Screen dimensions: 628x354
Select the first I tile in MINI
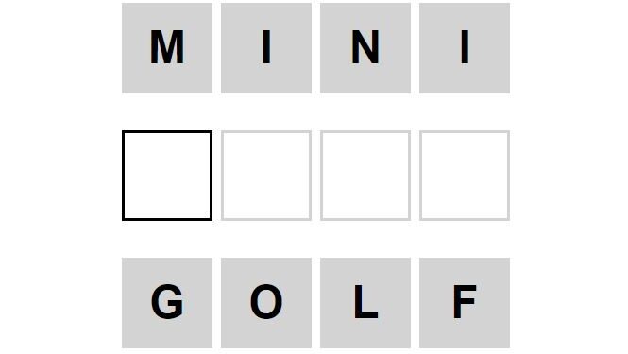pyautogui.click(x=266, y=48)
